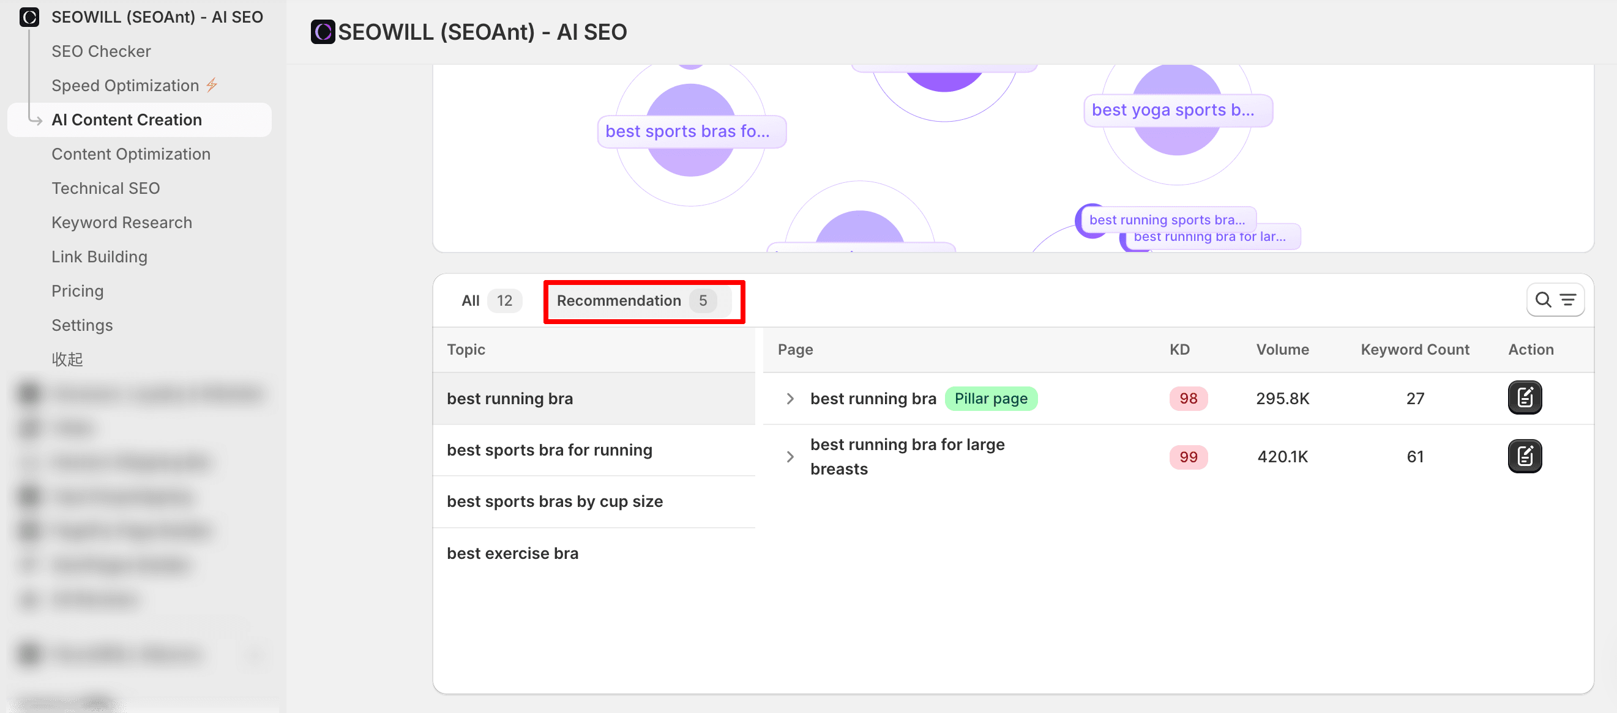
Task: Click the Speed Optimization lightning icon
Action: (212, 84)
